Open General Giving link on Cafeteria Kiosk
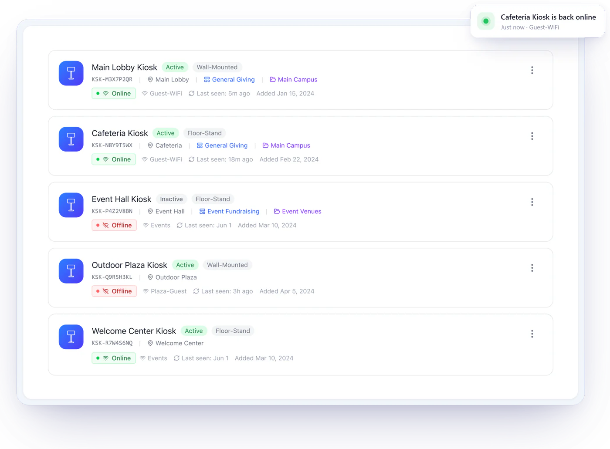Image resolution: width=610 pixels, height=449 pixels. [222, 145]
